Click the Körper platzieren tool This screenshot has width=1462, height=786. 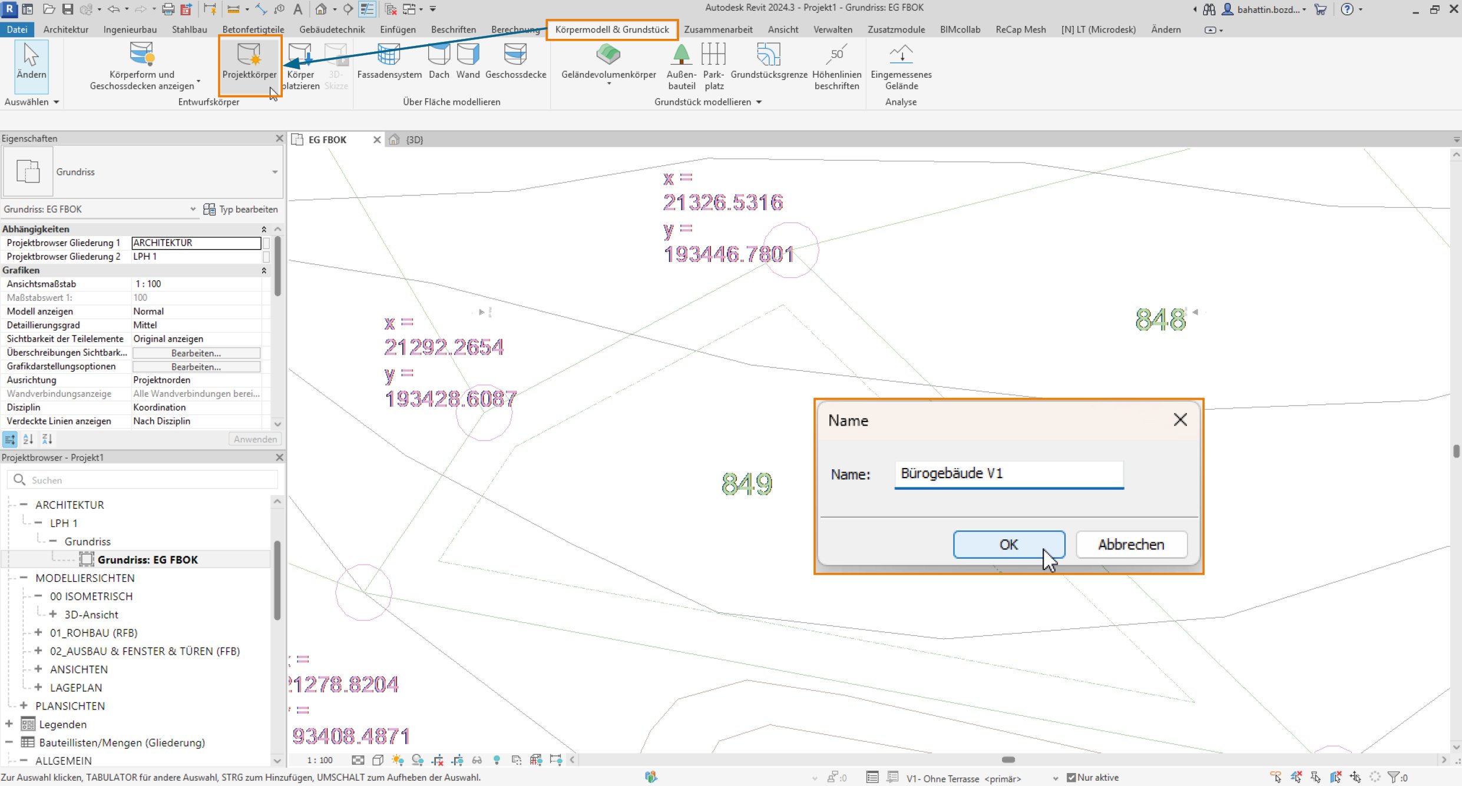pos(301,66)
